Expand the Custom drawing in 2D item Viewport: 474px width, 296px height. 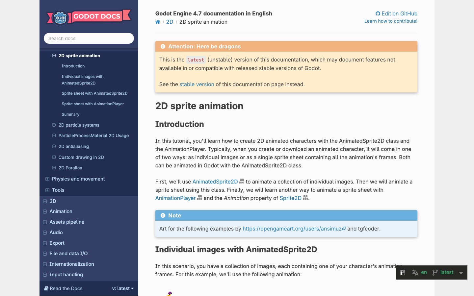(54, 157)
